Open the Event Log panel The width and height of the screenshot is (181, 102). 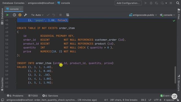click(x=166, y=96)
